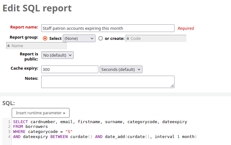The width and height of the screenshot is (231, 145).
Task: Click the lock icon in Code field
Action: [128, 38]
